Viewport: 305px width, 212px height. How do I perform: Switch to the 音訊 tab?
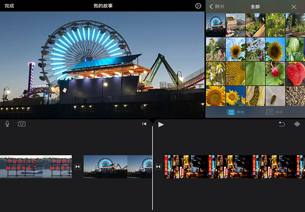[274, 112]
